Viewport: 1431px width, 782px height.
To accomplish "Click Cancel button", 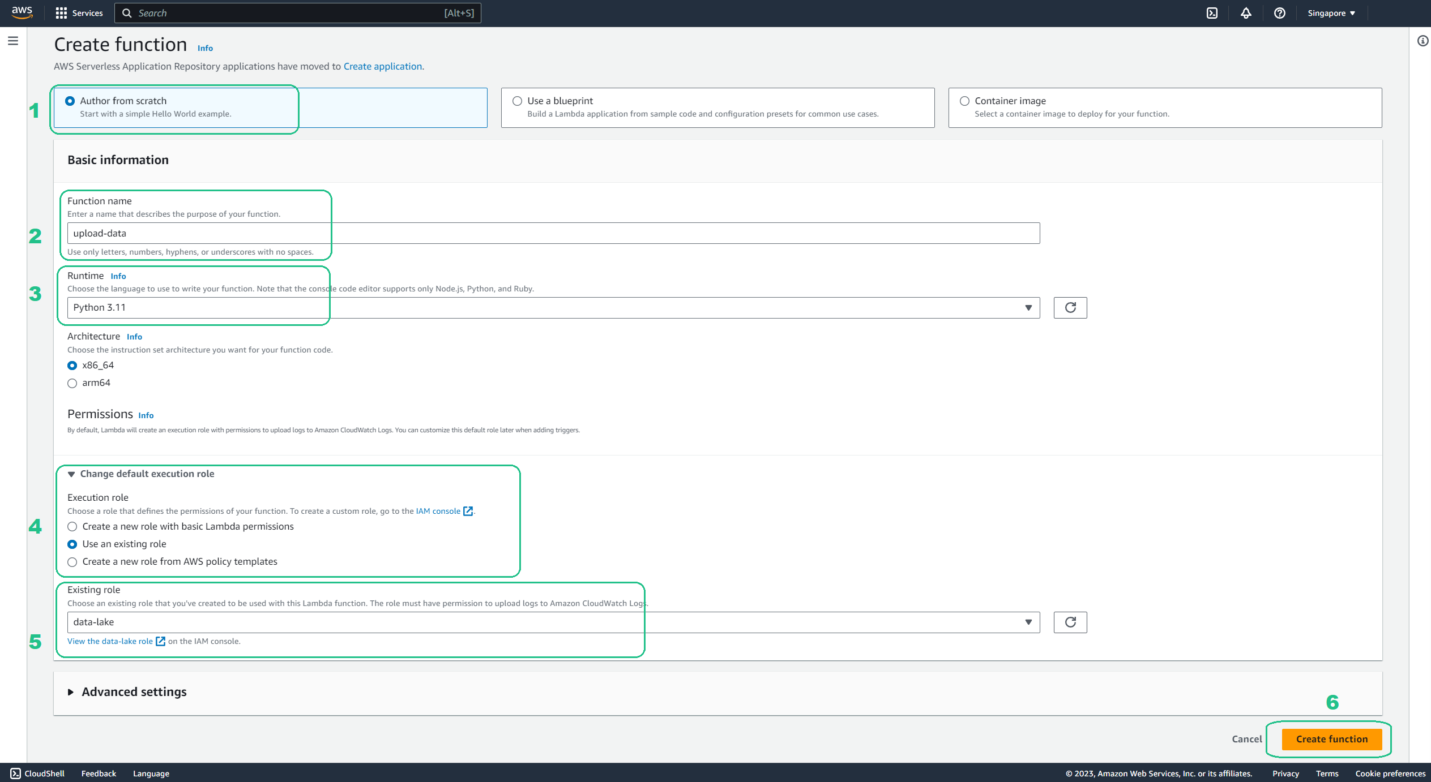I will (x=1247, y=739).
